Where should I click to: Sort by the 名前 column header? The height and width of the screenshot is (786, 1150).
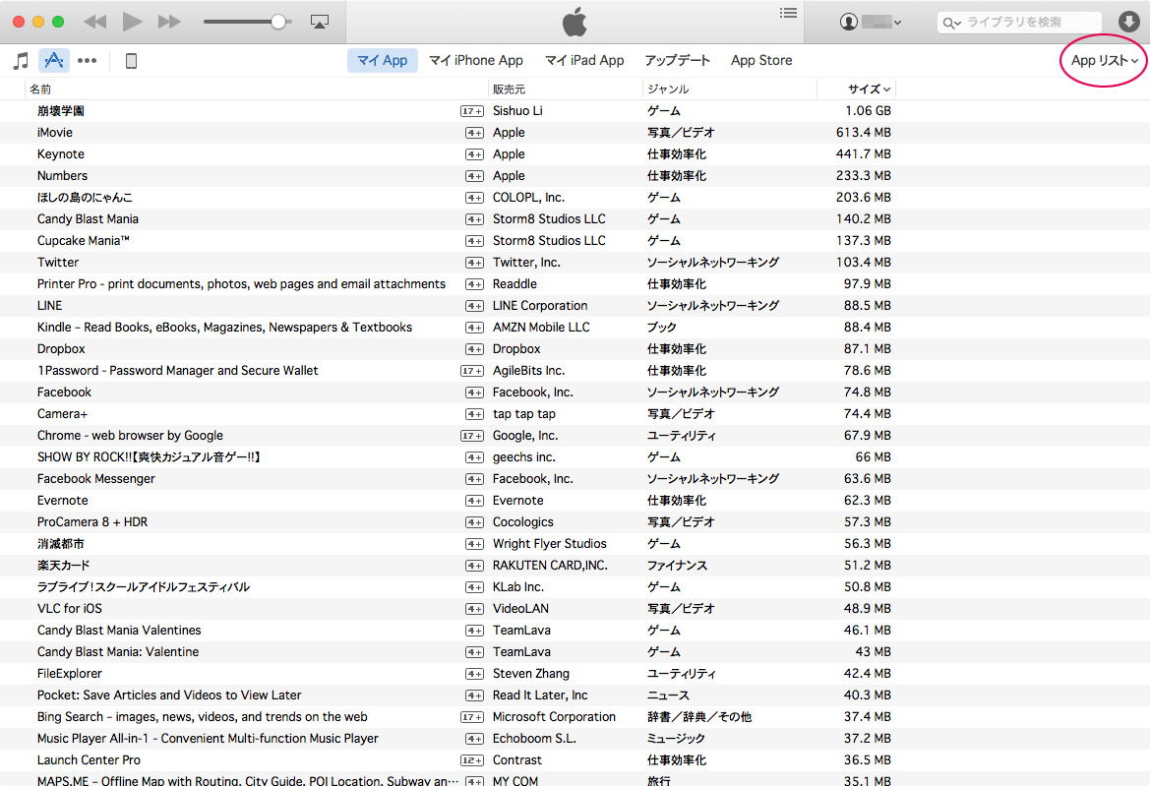click(x=257, y=90)
